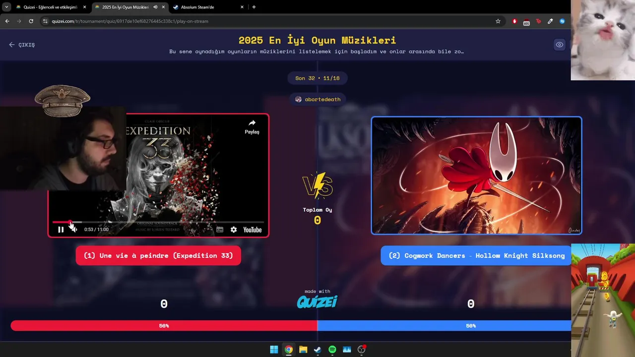Mute audio on the playing tab
Image resolution: width=635 pixels, height=357 pixels.
tap(155, 7)
